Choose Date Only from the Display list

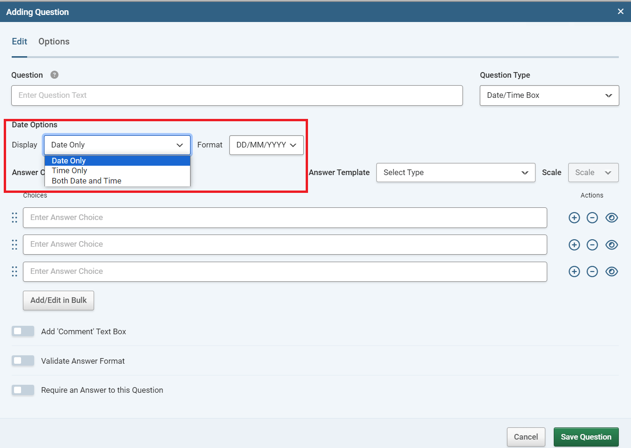point(117,161)
